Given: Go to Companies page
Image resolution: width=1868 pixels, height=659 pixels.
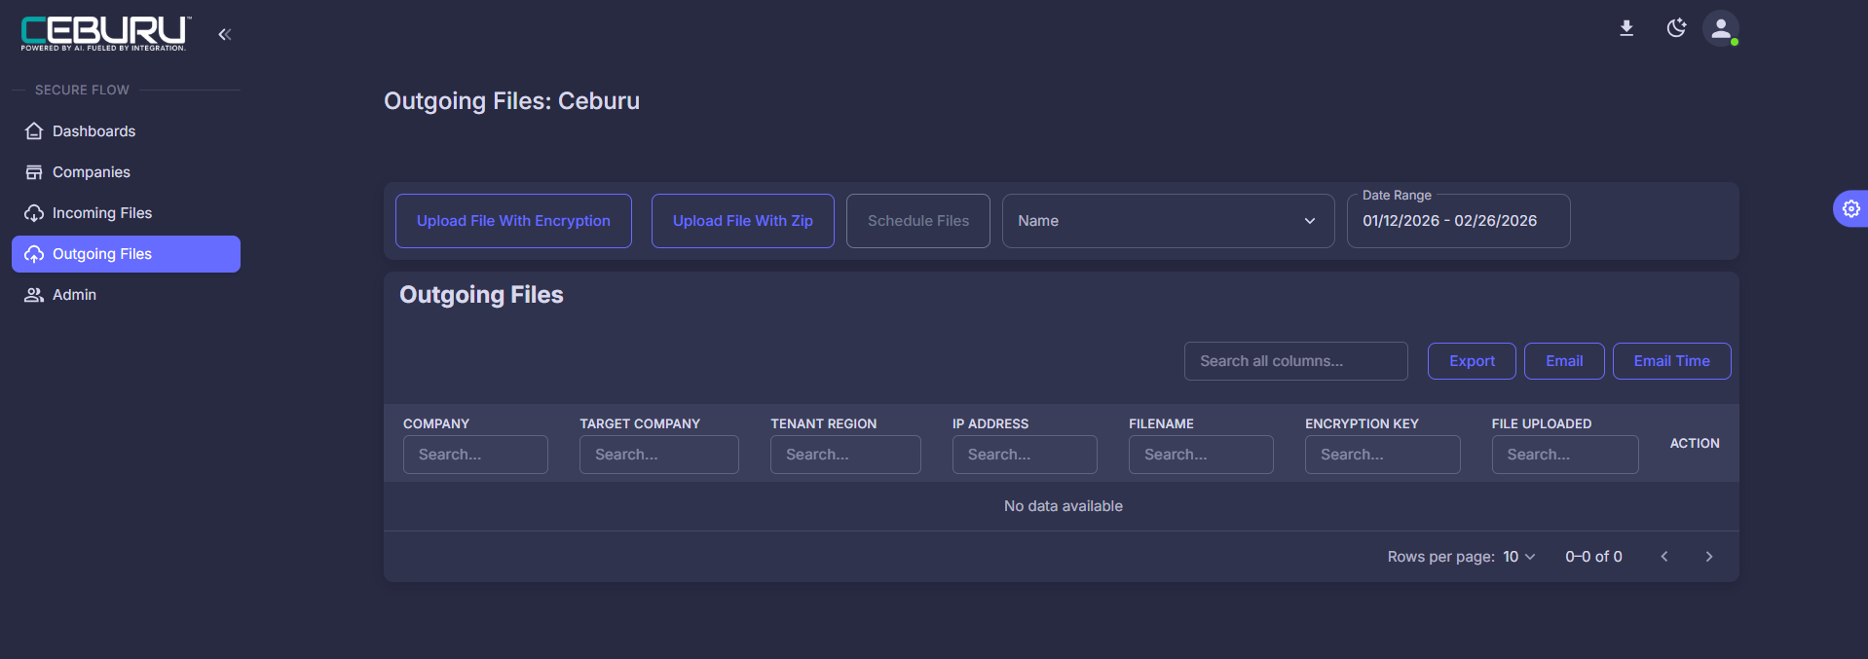Looking at the screenshot, I should point(126,172).
